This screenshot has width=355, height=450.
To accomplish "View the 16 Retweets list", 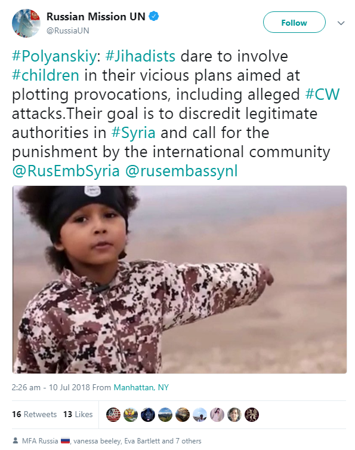I will pos(34,414).
